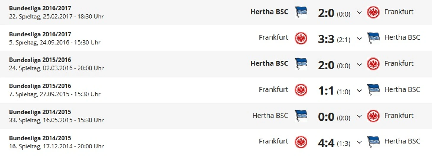The image size is (432, 157).
Task: Click Frankfurt team name in 7. Spieltag row
Action: point(273,89)
